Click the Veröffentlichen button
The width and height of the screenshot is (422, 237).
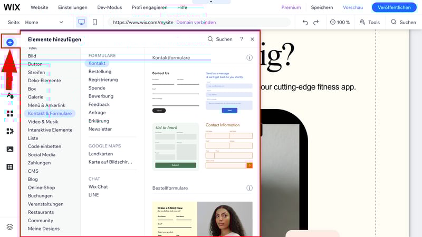[394, 7]
